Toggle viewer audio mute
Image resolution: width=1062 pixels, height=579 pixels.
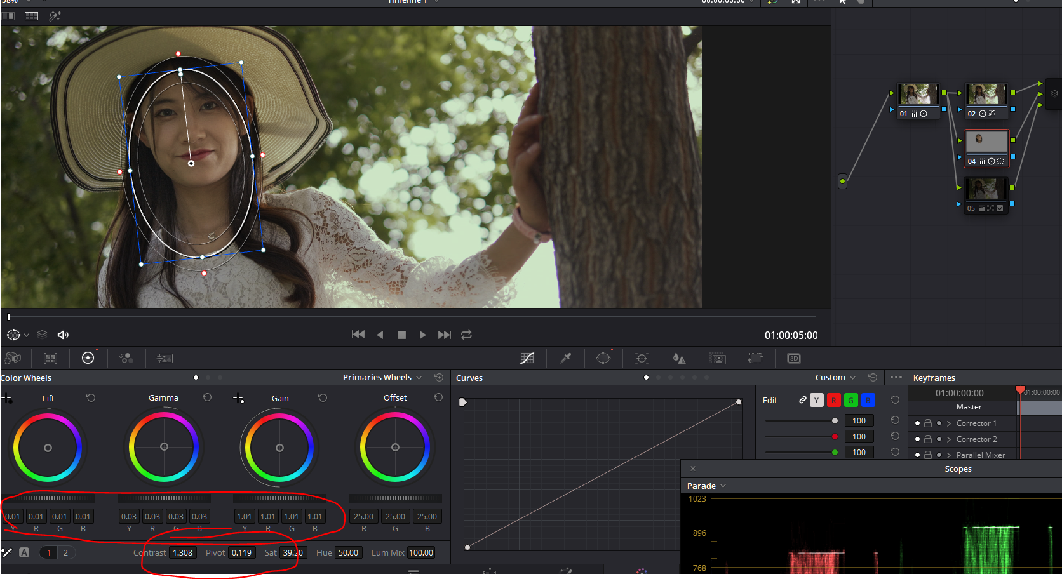click(63, 335)
